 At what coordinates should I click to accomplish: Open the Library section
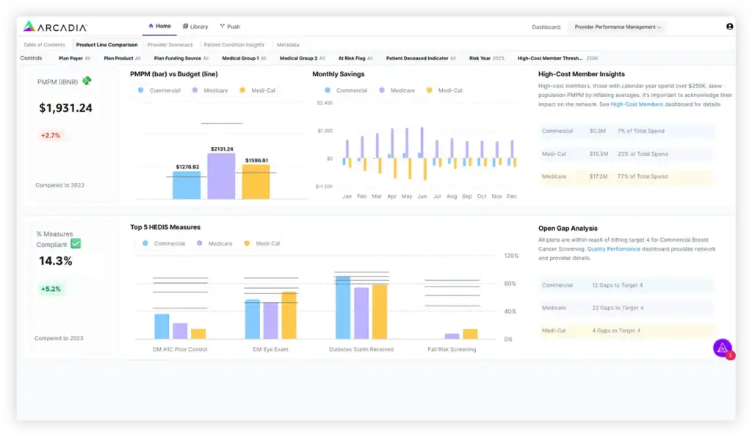pos(195,27)
